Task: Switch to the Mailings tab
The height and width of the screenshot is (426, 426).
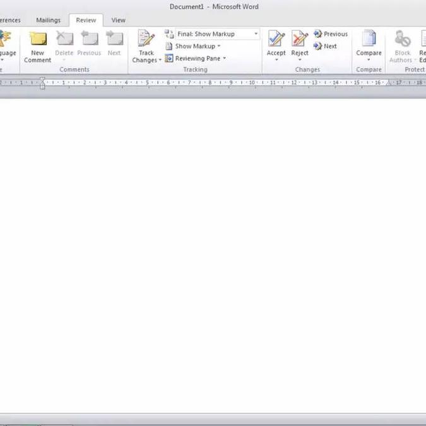Action: (49, 20)
